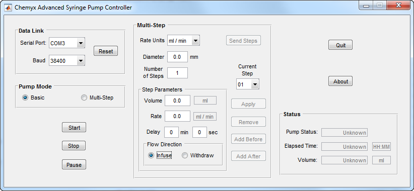Select the Basic pump mode radio button
Screen dimensions: 414x191
tap(25, 98)
